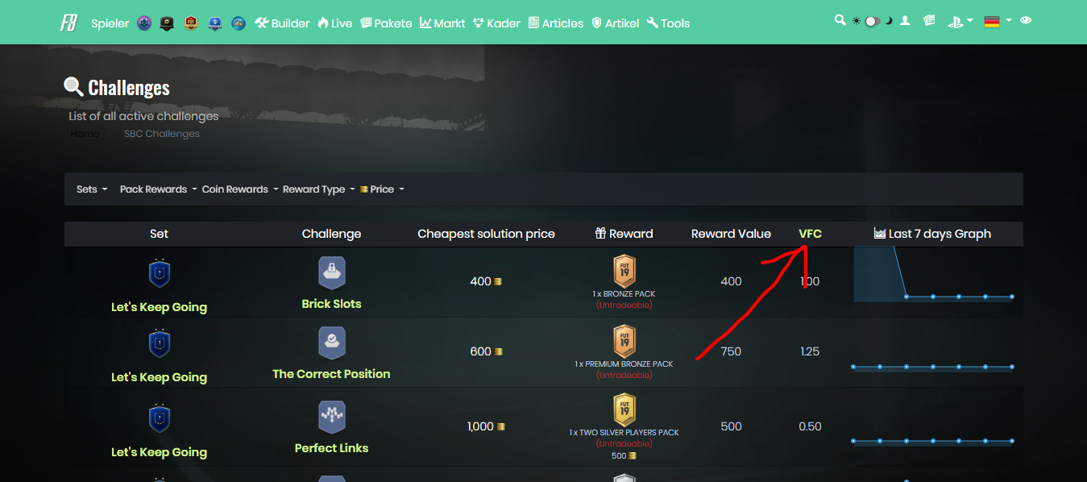Open the German flag language dropdown
This screenshot has width=1087, height=482.
click(998, 22)
